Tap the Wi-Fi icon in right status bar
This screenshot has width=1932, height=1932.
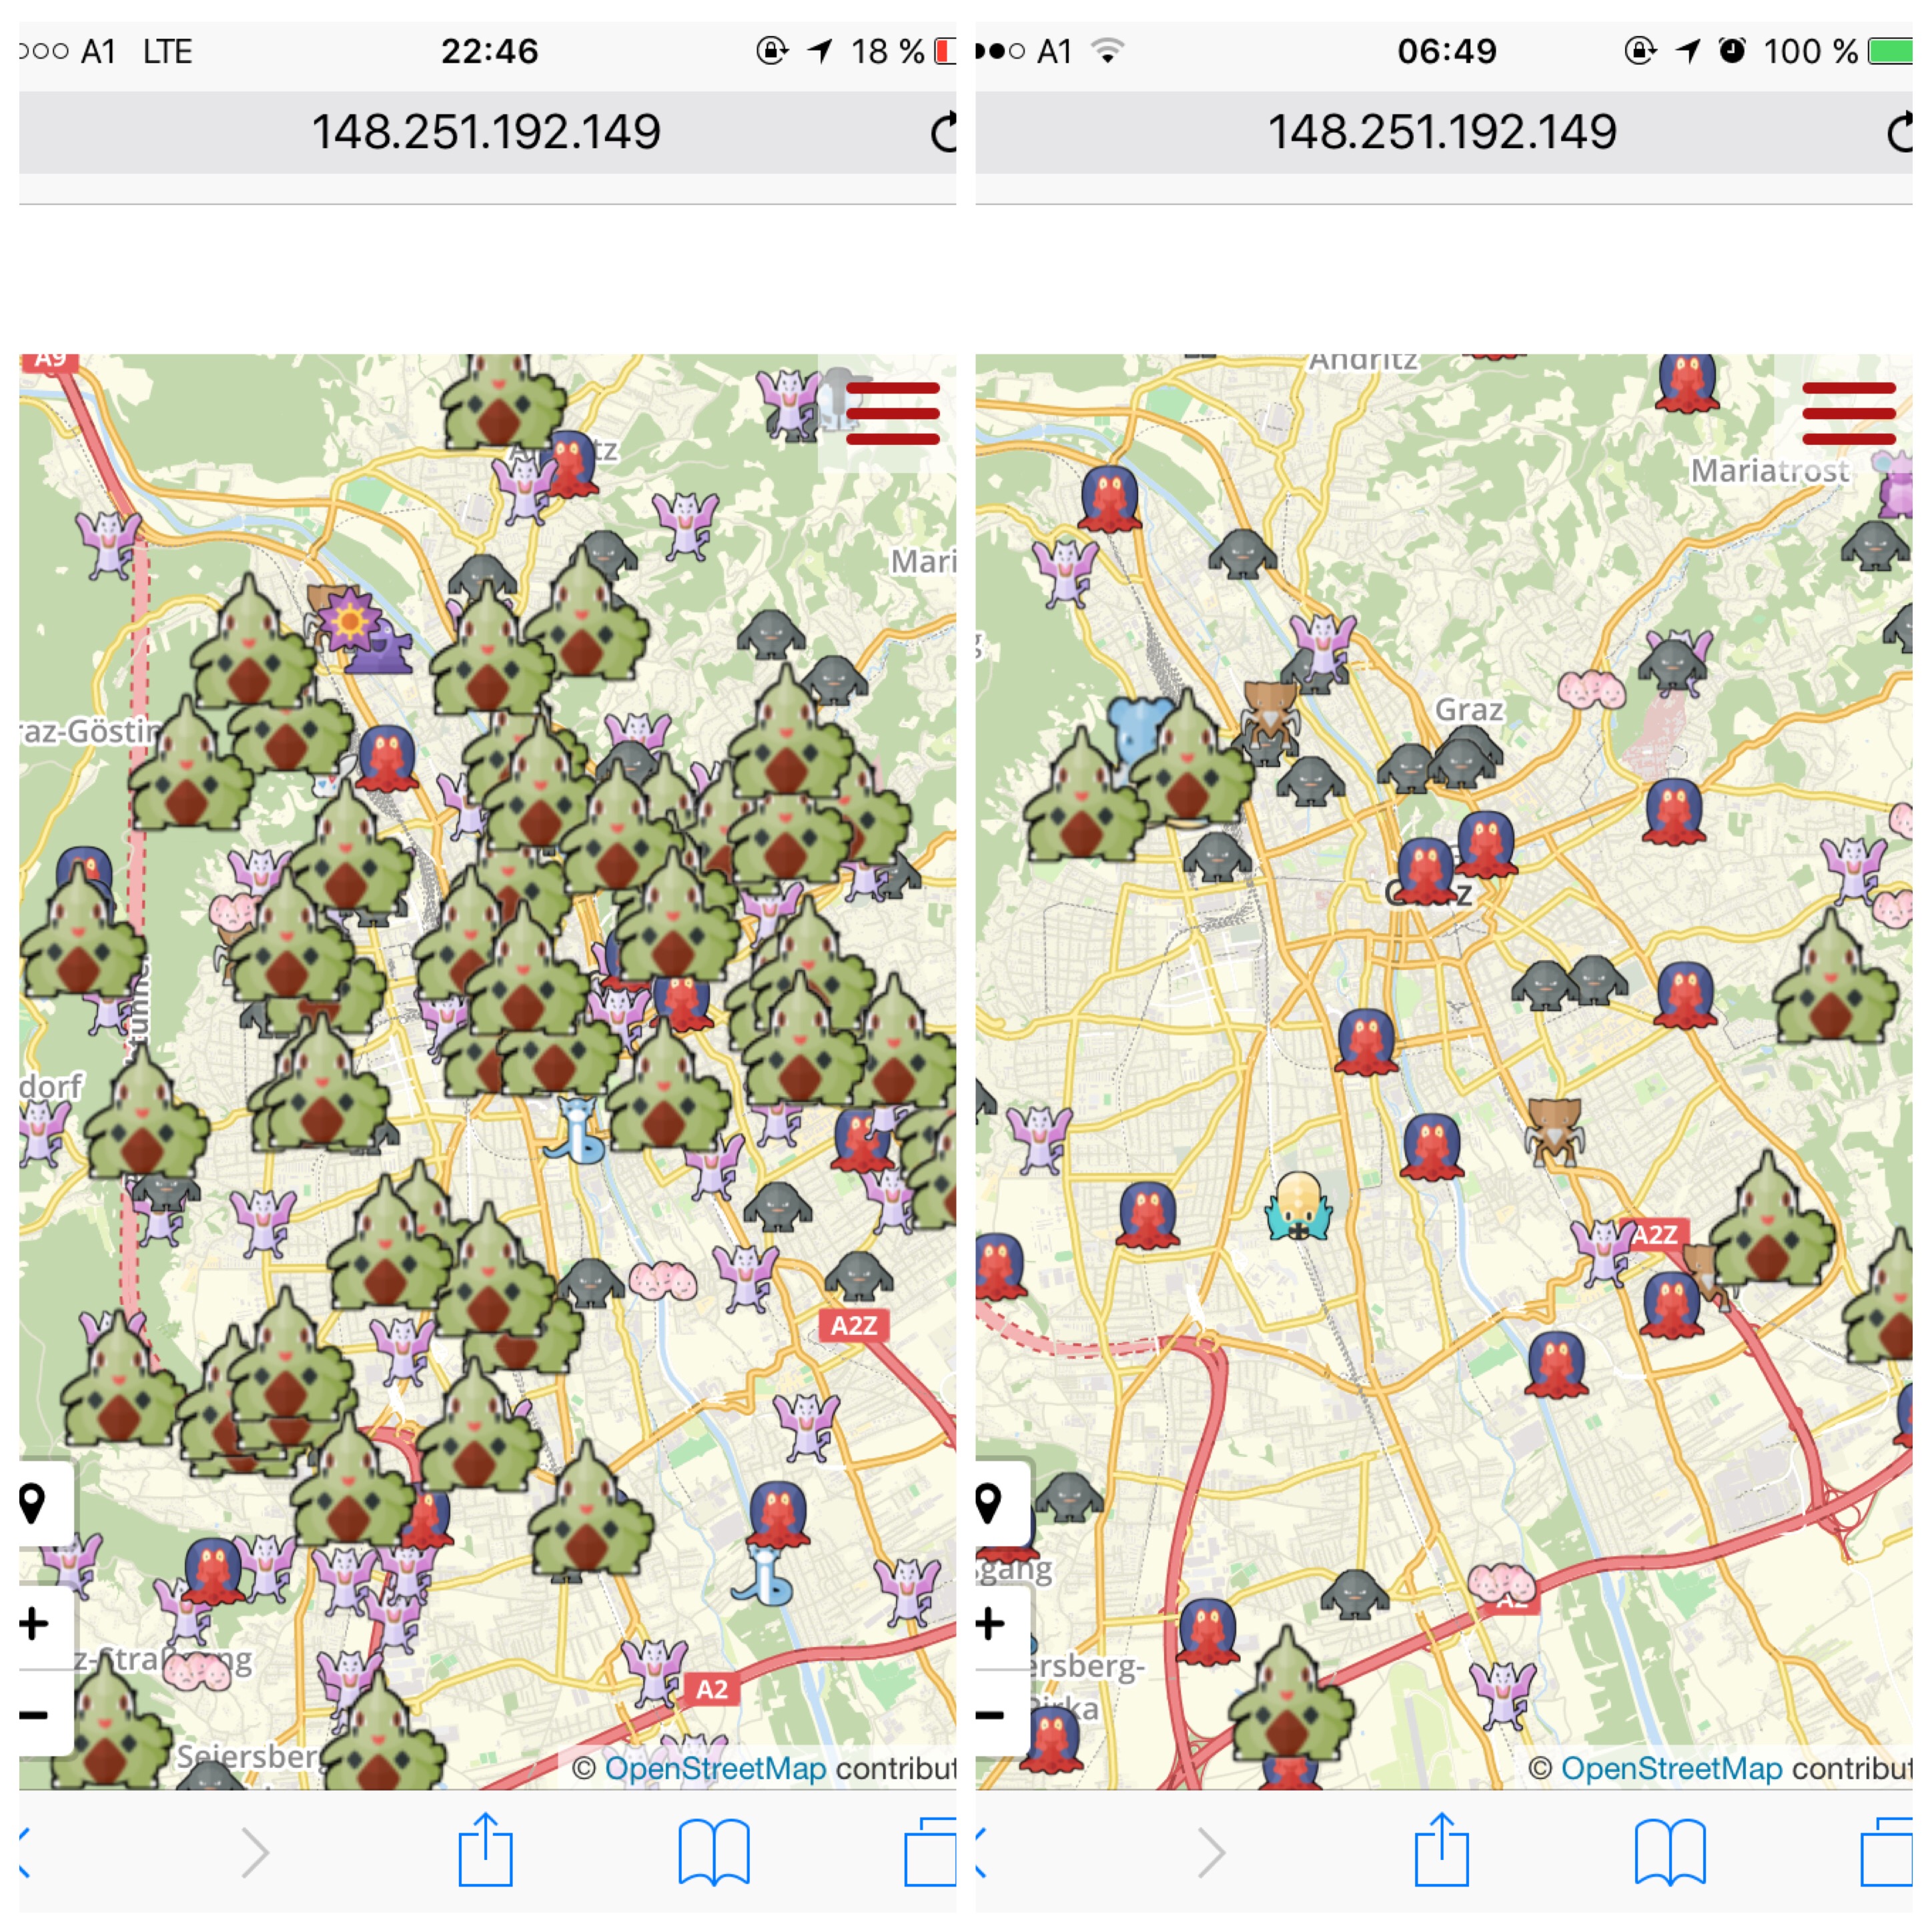[1107, 50]
